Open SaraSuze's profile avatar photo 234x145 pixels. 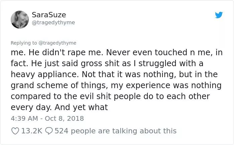pyautogui.click(x=20, y=19)
